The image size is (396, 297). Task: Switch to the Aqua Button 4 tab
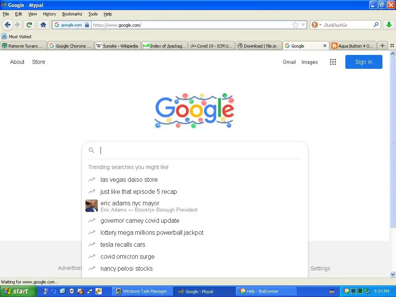click(353, 46)
